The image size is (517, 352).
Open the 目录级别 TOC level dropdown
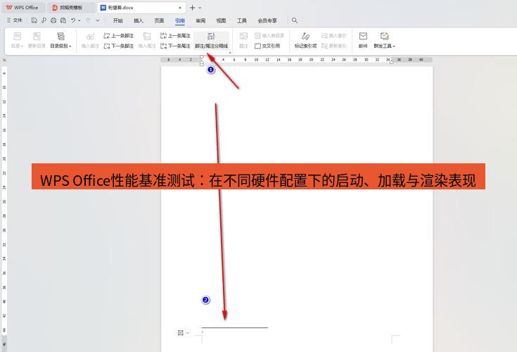(x=60, y=40)
